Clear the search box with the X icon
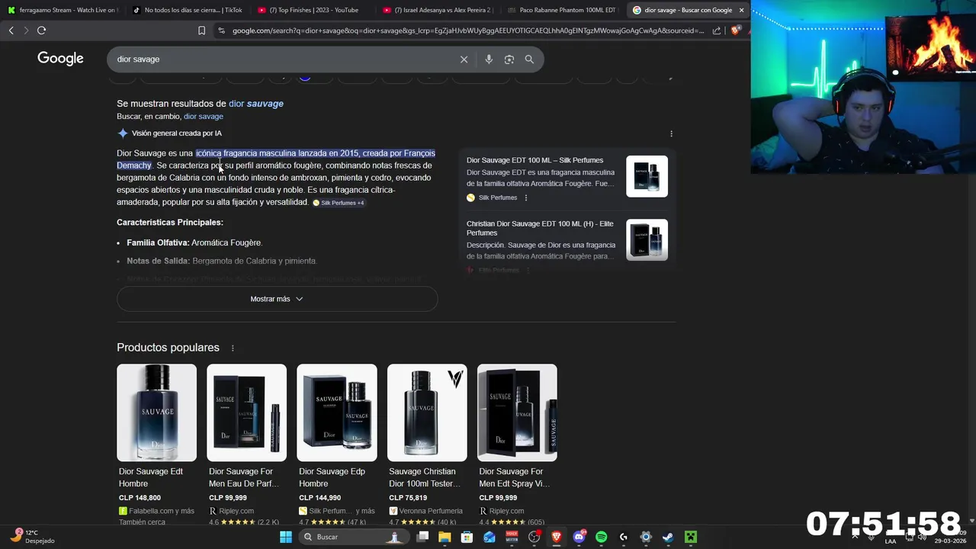Viewport: 976px width, 549px height. [464, 59]
